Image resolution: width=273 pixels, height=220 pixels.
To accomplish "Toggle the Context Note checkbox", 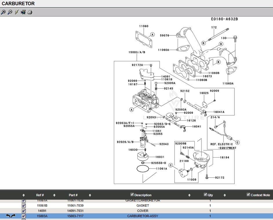I will click(x=248, y=194).
